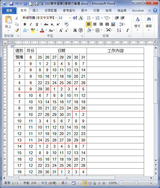Apply red font color A

pyautogui.click(x=42, y=30)
